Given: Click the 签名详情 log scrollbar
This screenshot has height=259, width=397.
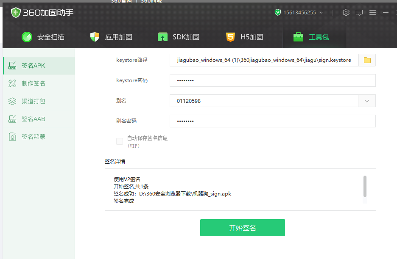Looking at the screenshot, I should pyautogui.click(x=365, y=186).
